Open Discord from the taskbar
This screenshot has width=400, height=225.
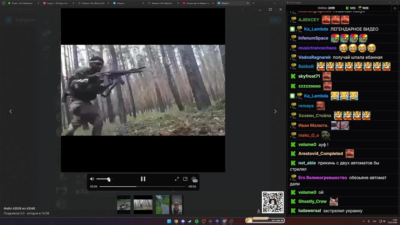point(183,221)
